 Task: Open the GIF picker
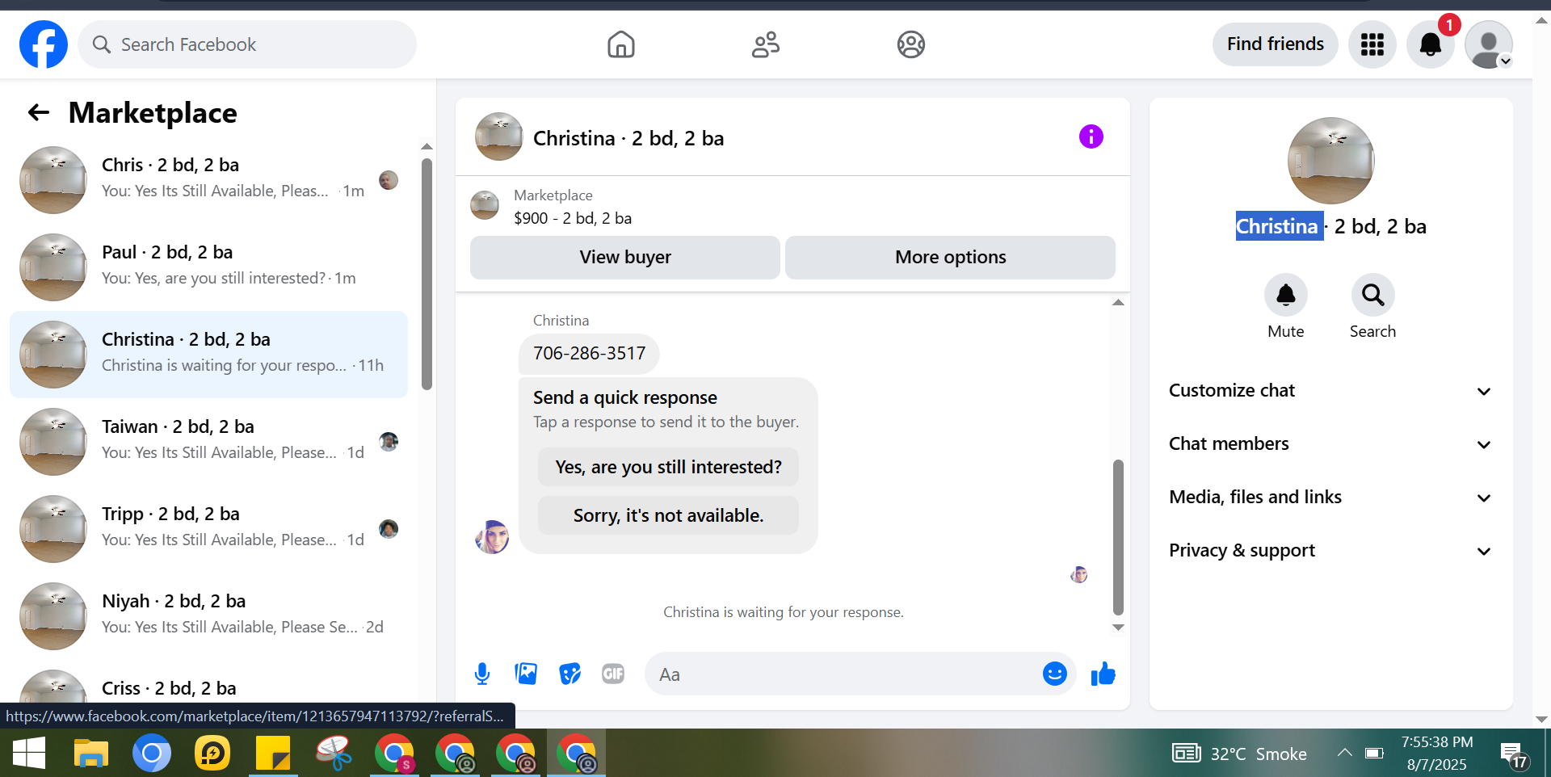tap(613, 674)
